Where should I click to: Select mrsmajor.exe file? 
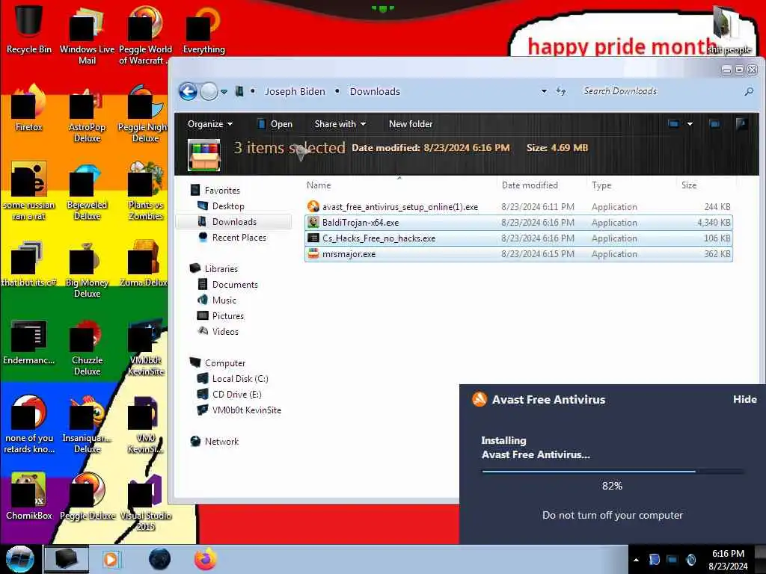pos(519,254)
